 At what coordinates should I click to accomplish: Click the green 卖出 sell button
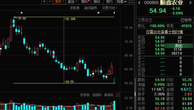[179, 46]
